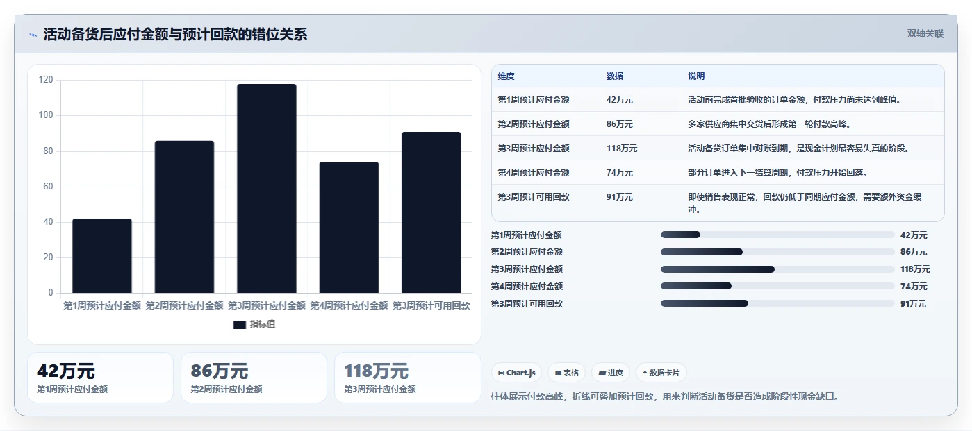Open the 42万元 stat card

click(x=100, y=378)
